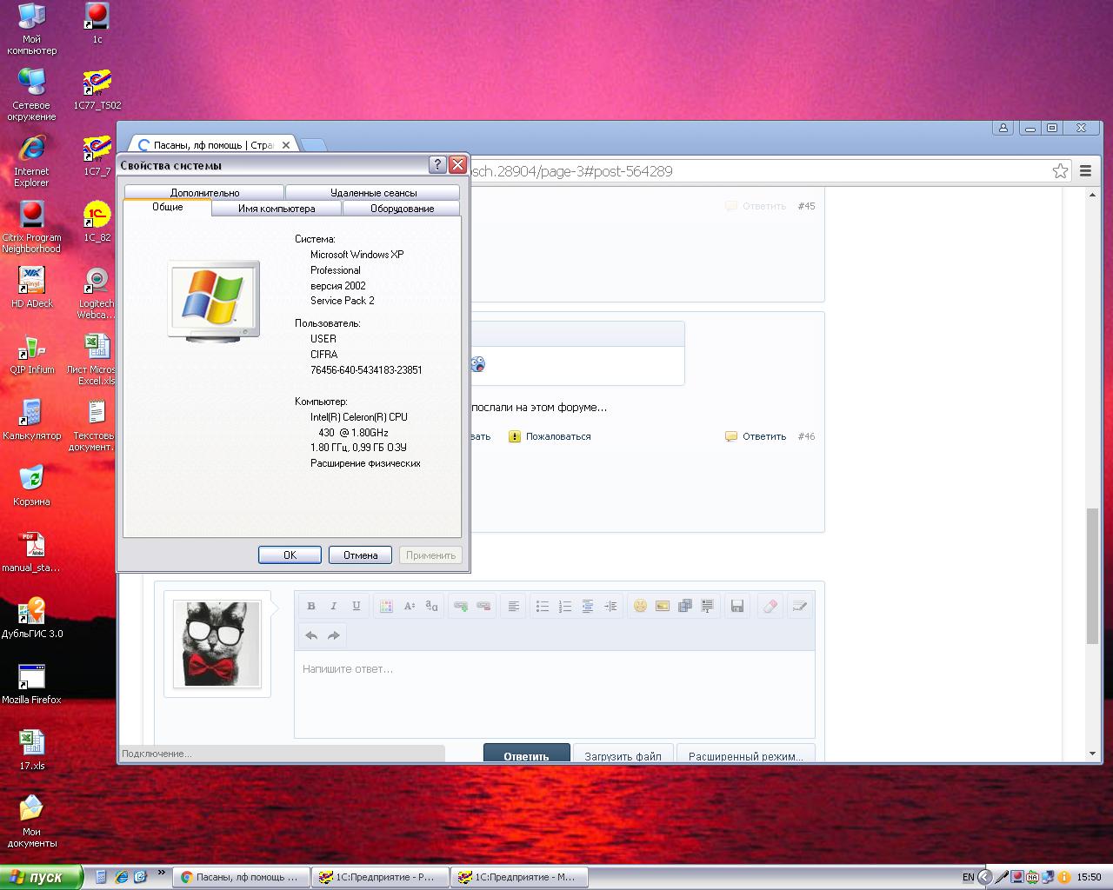Click the unordered bullet list icon

coord(542,606)
